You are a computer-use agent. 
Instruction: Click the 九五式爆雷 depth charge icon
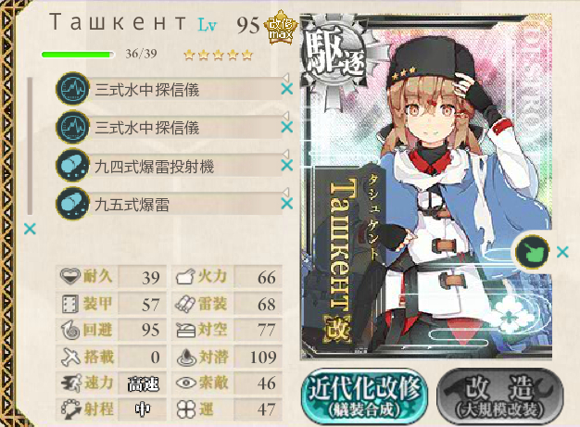[72, 204]
